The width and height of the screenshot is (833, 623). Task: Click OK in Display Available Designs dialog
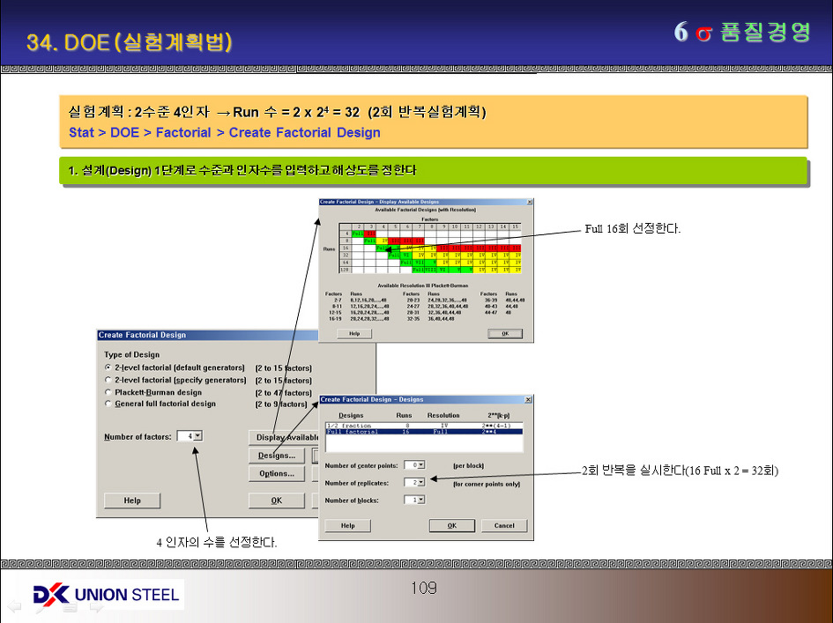pyautogui.click(x=505, y=334)
